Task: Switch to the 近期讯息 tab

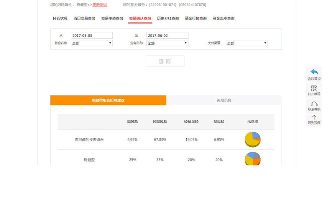Action: pyautogui.click(x=224, y=100)
